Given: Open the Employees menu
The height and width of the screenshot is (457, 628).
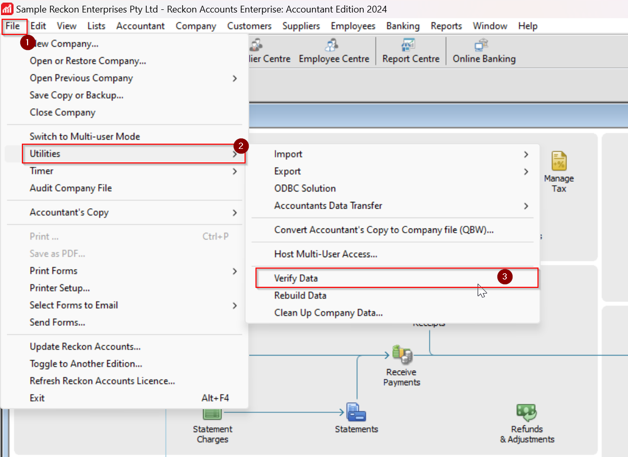Looking at the screenshot, I should 353,26.
